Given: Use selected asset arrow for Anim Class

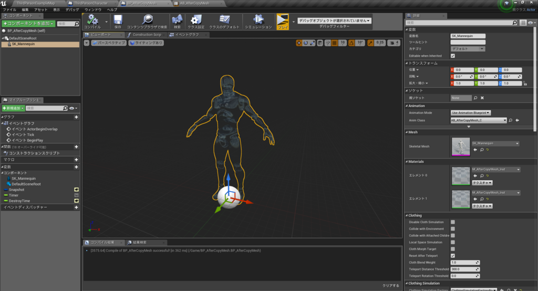Looking at the screenshot, I should (x=517, y=120).
